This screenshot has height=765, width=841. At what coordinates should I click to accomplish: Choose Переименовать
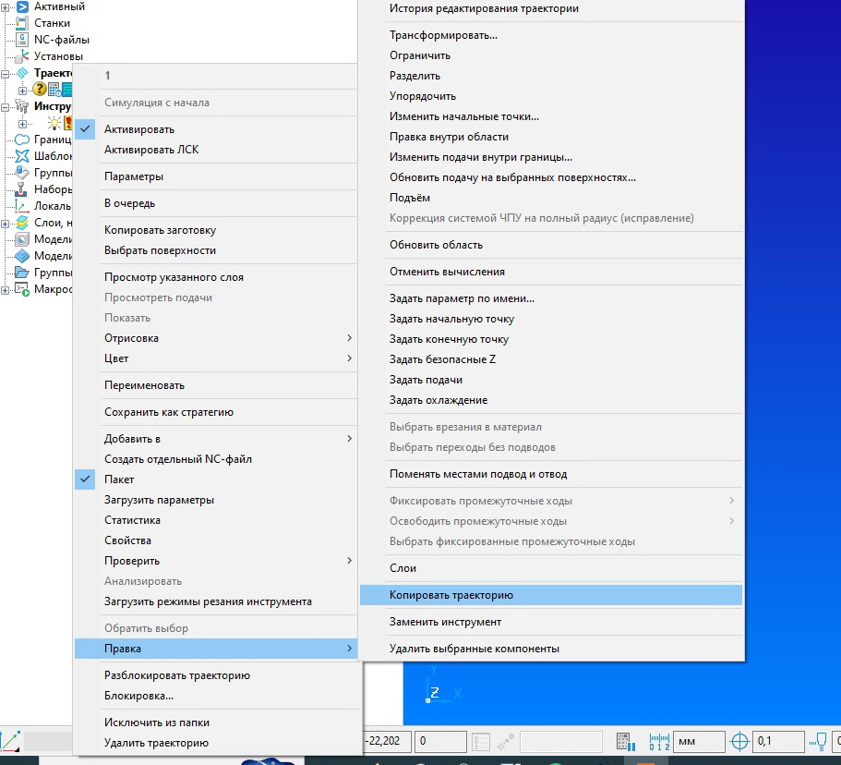(x=216, y=385)
